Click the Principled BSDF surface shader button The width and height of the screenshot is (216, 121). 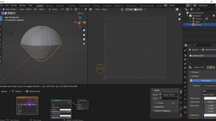point(209,86)
